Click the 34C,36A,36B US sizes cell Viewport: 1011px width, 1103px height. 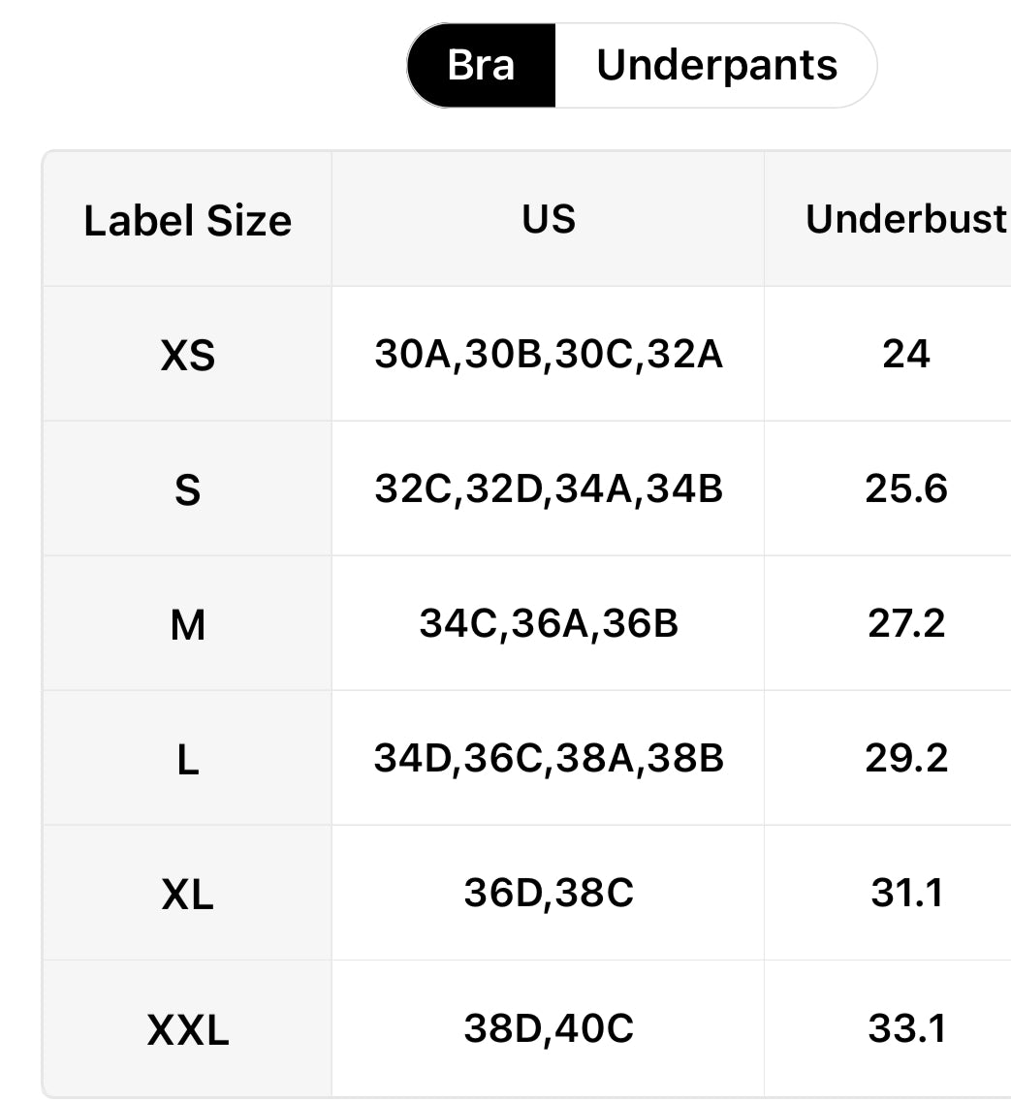tap(549, 623)
